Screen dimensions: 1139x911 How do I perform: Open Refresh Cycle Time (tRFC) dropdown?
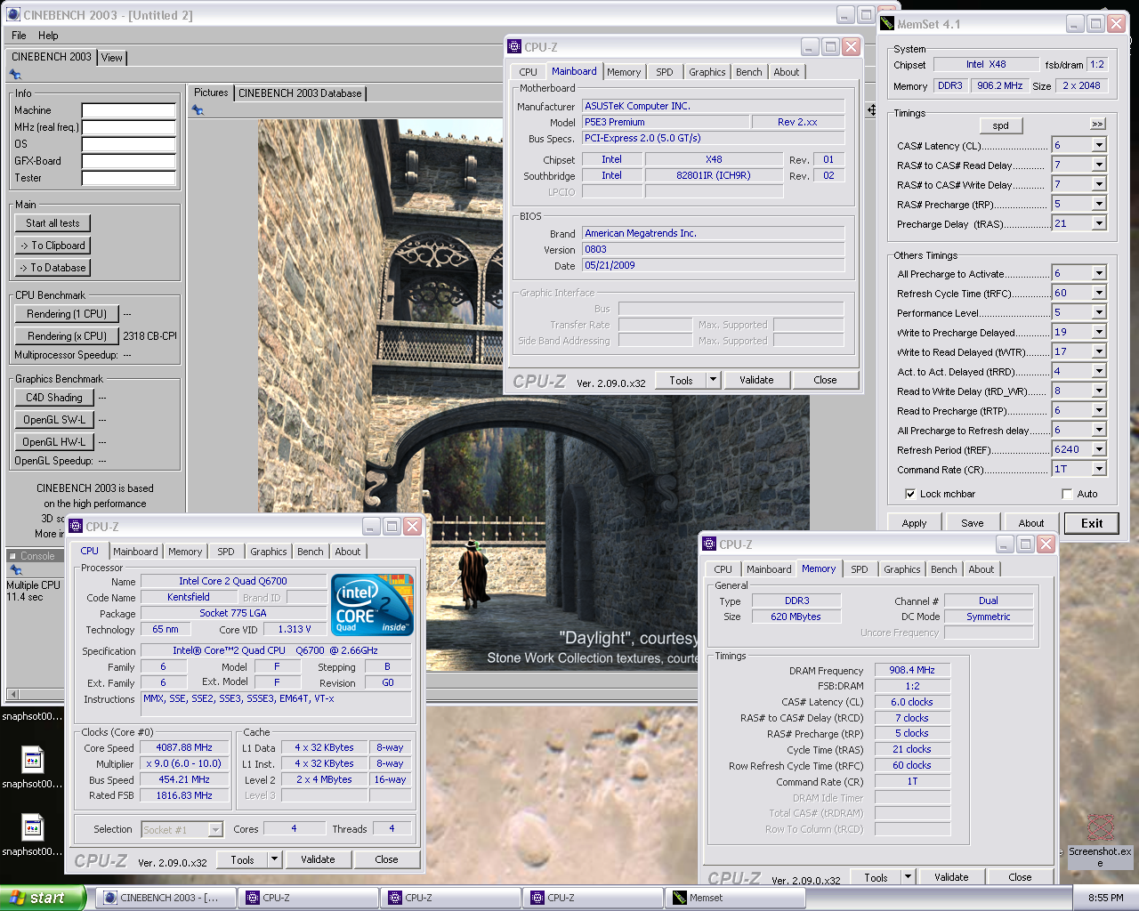pos(1099,293)
